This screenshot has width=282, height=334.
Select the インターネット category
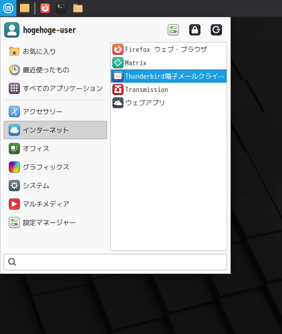(55, 130)
